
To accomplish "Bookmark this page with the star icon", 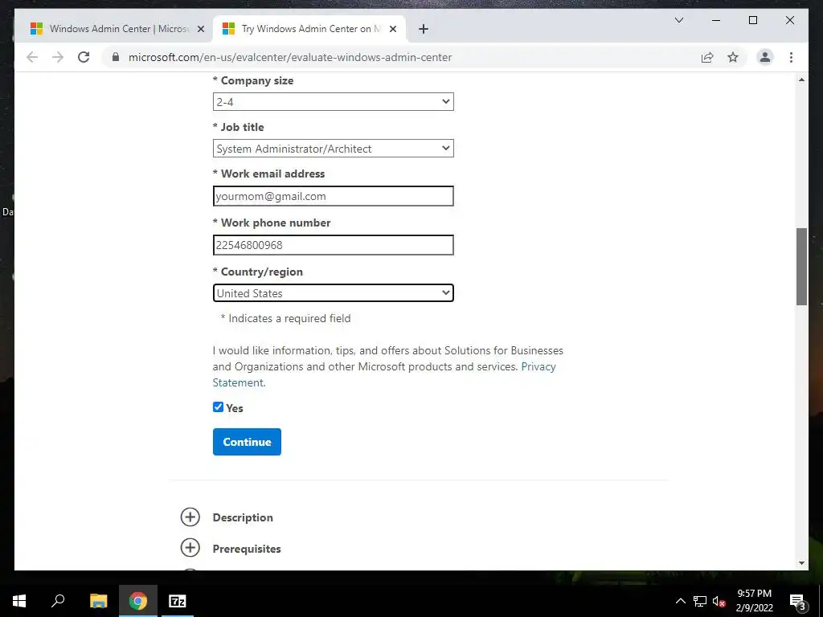I will (733, 57).
